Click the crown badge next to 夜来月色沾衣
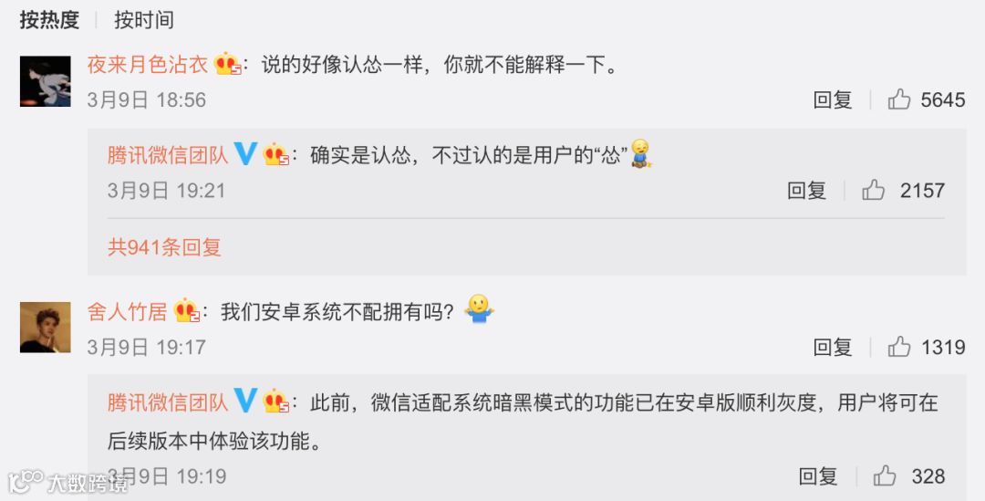The width and height of the screenshot is (985, 501). [x=227, y=64]
